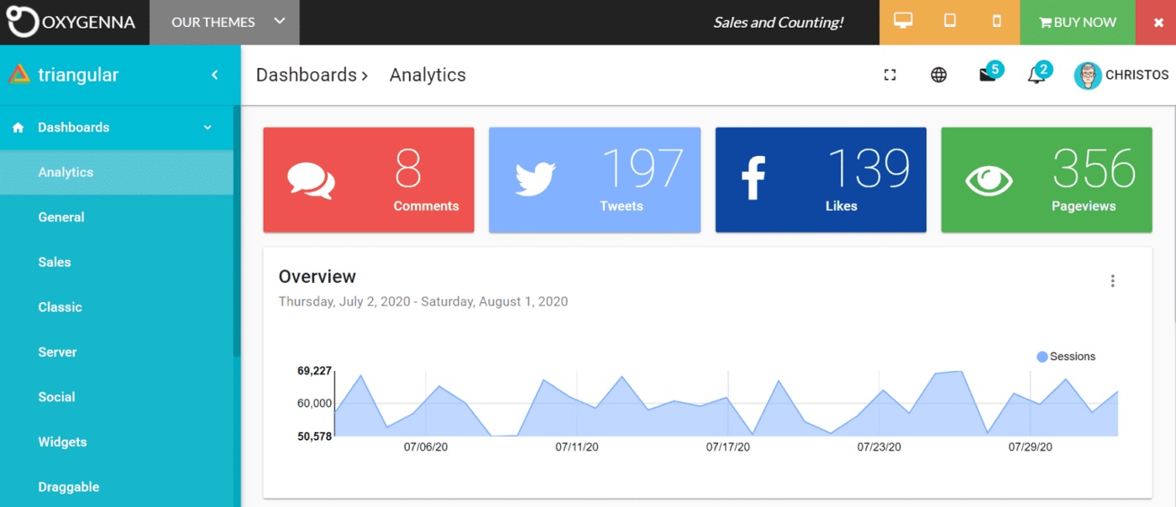1176x507 pixels.
Task: Open the Christos user profile menu
Action: [1121, 75]
